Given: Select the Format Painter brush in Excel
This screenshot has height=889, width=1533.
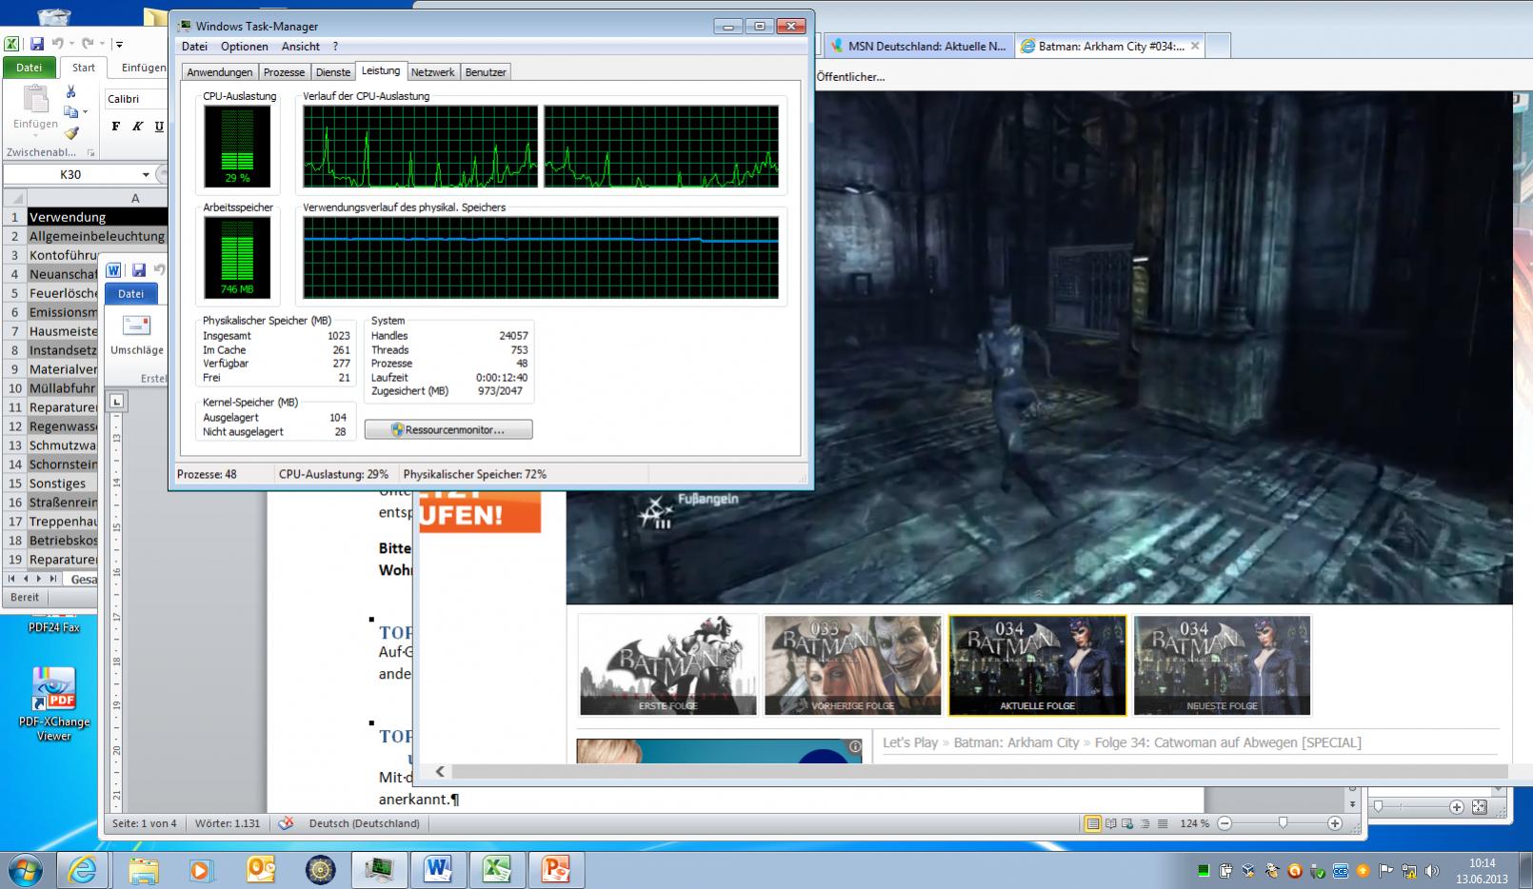Looking at the screenshot, I should (70, 133).
